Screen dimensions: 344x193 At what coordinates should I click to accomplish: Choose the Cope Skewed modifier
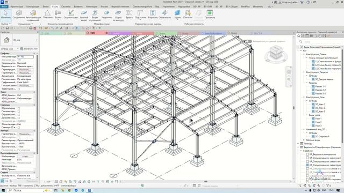(95, 16)
